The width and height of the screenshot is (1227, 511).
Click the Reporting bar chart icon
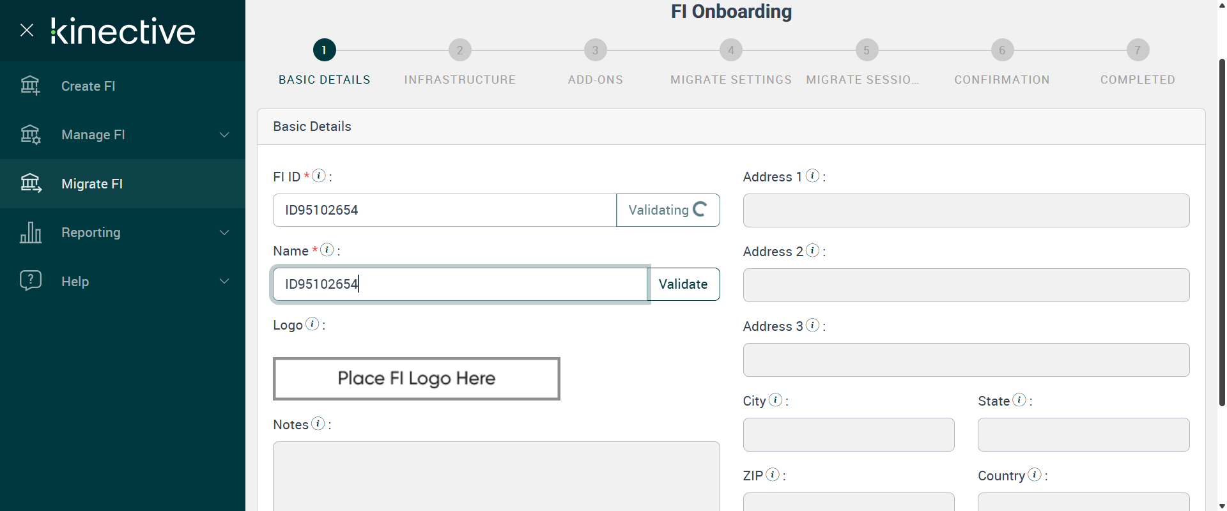tap(30, 233)
